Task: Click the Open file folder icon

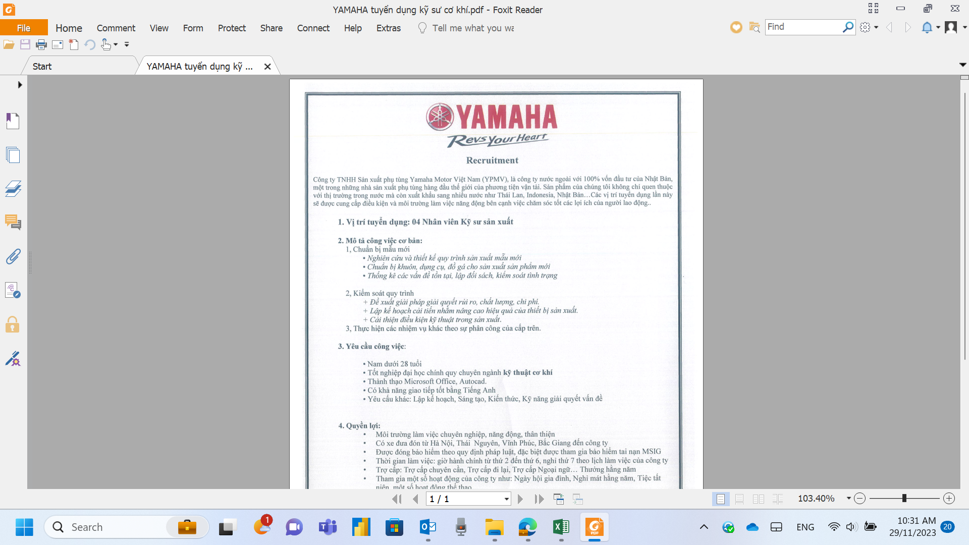Action: point(9,44)
